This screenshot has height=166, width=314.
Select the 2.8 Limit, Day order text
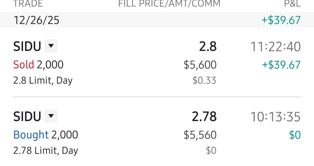pyautogui.click(x=43, y=80)
